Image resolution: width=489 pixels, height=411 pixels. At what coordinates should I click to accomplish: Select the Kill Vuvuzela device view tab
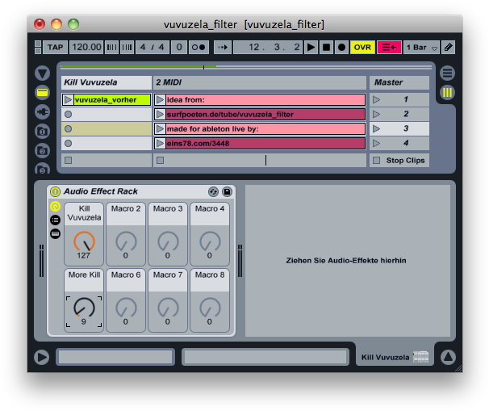395,358
